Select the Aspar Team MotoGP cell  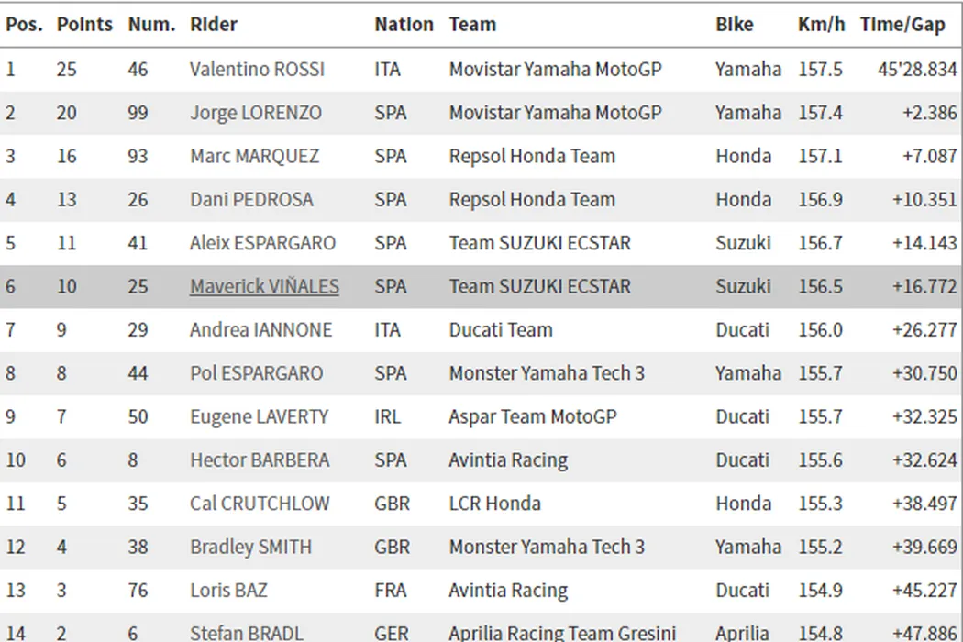click(x=532, y=417)
